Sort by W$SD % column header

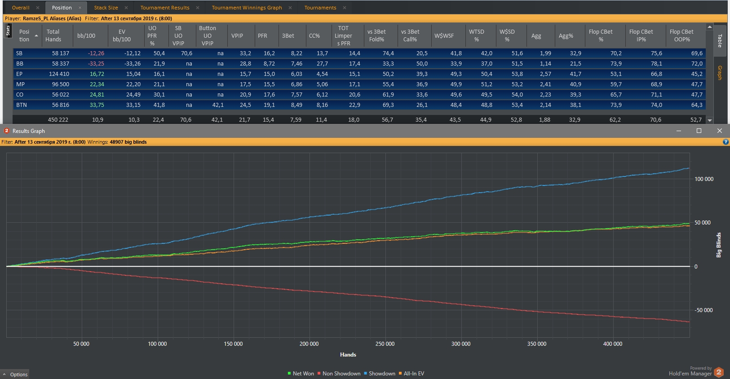click(511, 35)
